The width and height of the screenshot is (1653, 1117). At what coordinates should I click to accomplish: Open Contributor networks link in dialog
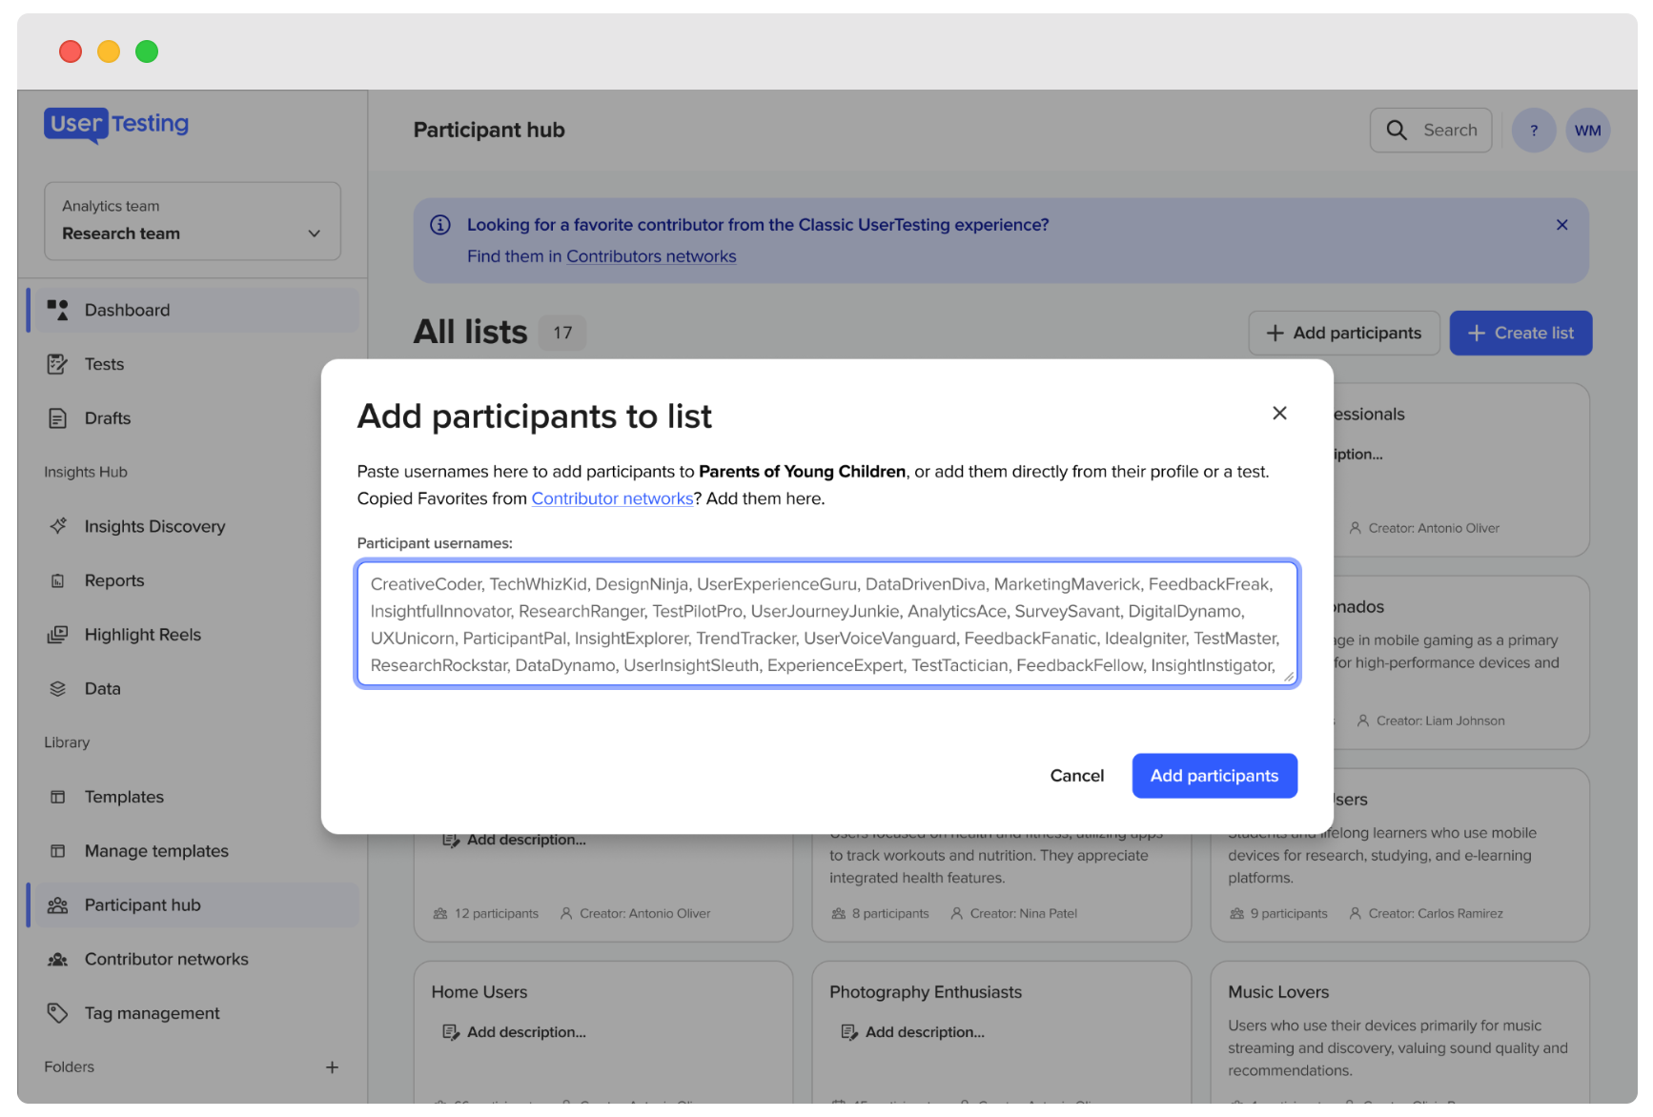coord(612,498)
